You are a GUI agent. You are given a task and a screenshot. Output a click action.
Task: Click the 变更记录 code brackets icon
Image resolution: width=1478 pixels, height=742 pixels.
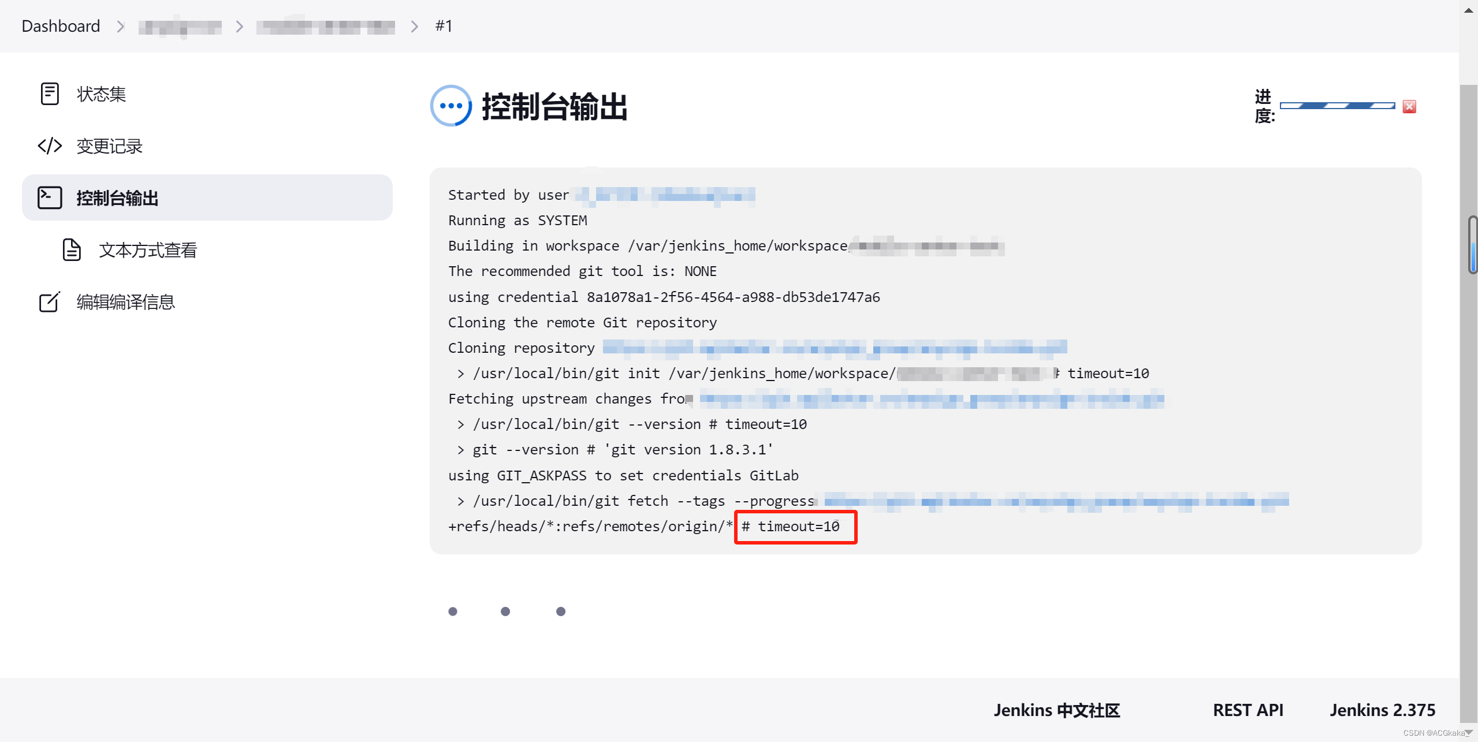pos(50,146)
